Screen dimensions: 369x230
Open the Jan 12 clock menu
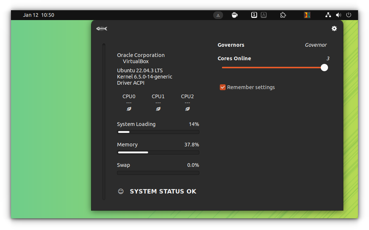coord(39,15)
